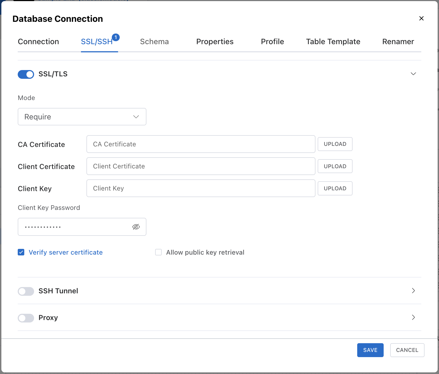This screenshot has width=439, height=374.
Task: Save the database connection settings
Action: click(x=370, y=350)
